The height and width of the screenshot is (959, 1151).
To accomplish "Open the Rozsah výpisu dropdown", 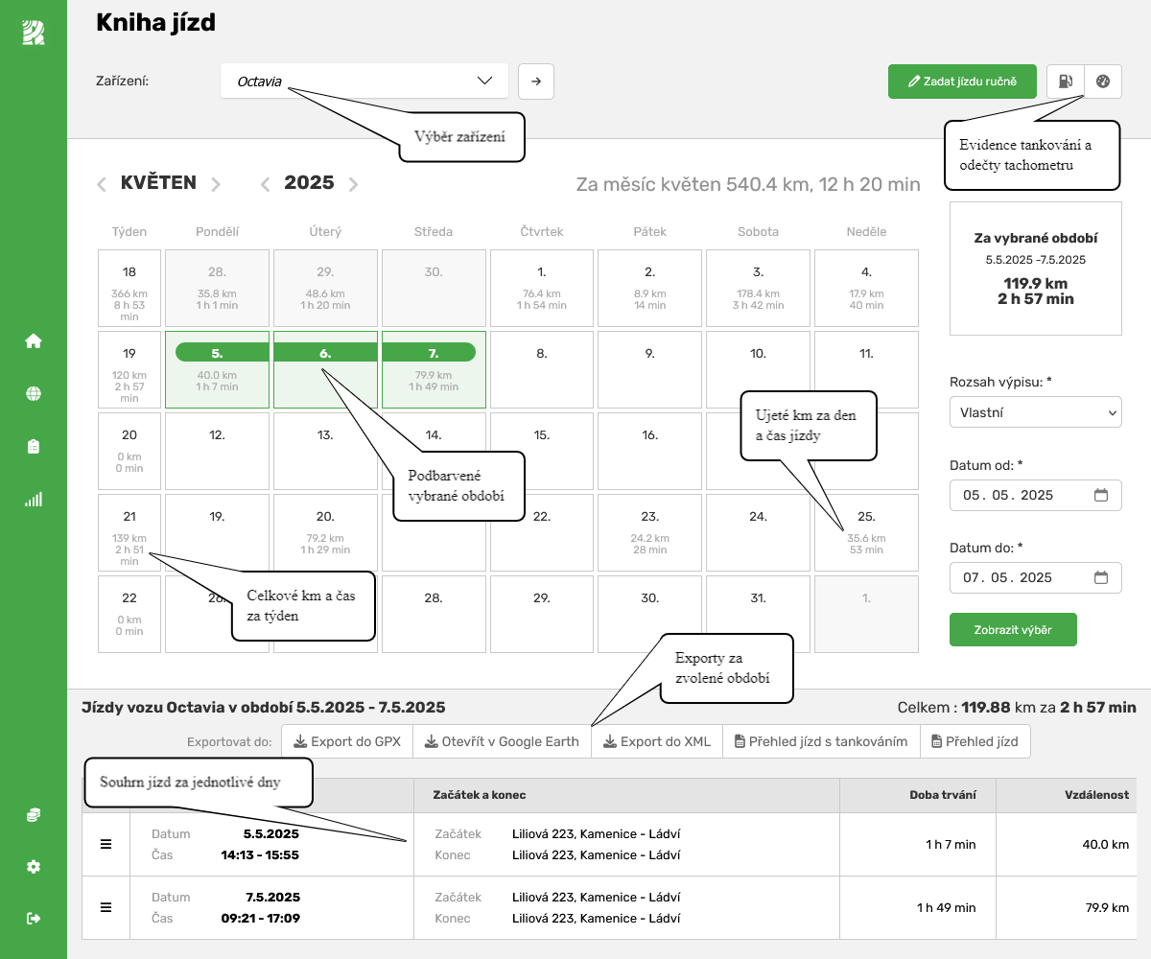I will pos(1035,412).
